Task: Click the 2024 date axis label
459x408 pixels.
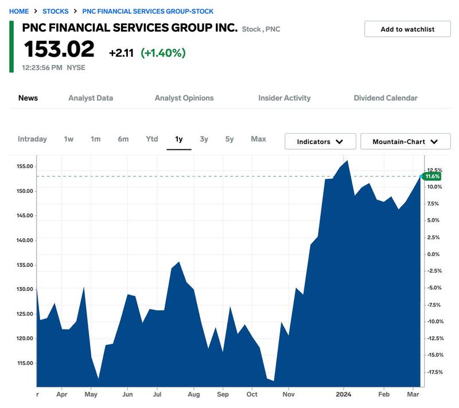Action: (344, 395)
